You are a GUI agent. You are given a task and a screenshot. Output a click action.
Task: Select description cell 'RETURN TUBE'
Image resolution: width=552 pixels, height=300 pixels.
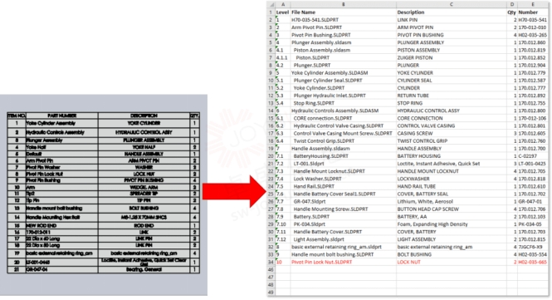pos(452,96)
